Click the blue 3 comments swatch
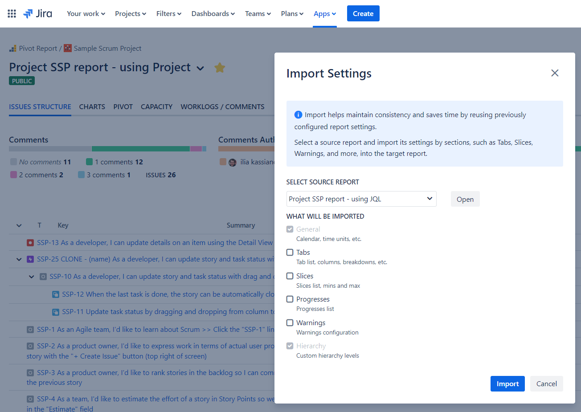This screenshot has width=581, height=412. (81, 175)
